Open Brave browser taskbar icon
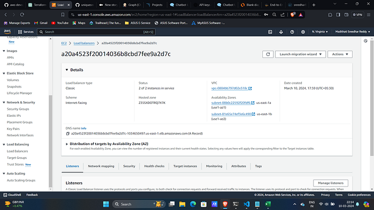The height and width of the screenshot is (210, 374). (x=225, y=204)
